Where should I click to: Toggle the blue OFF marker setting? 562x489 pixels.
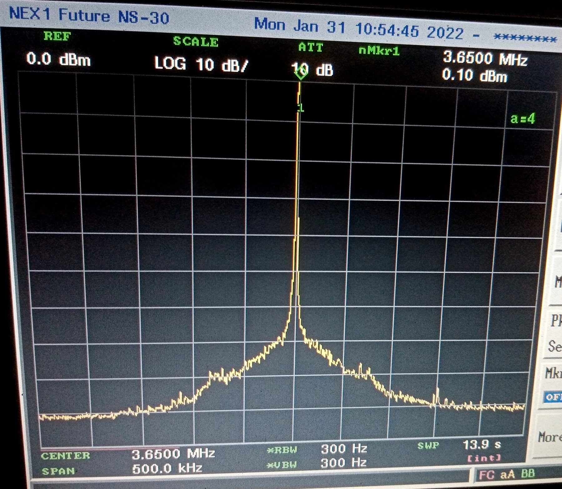point(553,397)
